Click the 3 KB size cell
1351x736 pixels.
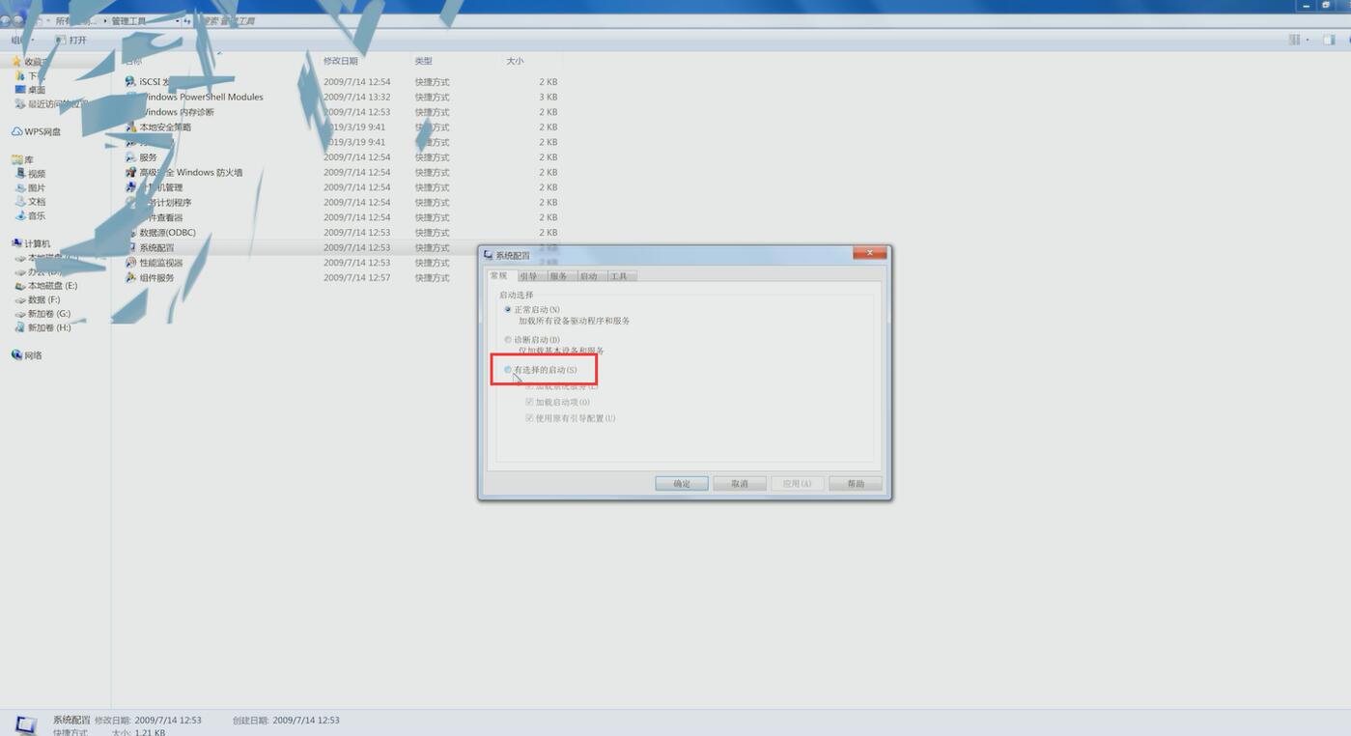[549, 97]
